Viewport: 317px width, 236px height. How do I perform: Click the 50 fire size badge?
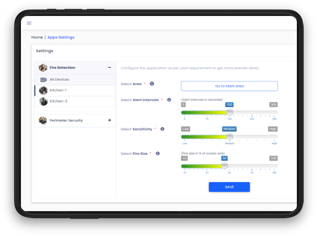pyautogui.click(x=225, y=158)
